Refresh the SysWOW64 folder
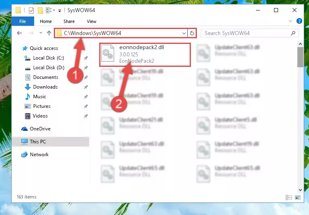Image resolution: width=309 pixels, height=215 pixels. tap(192, 33)
